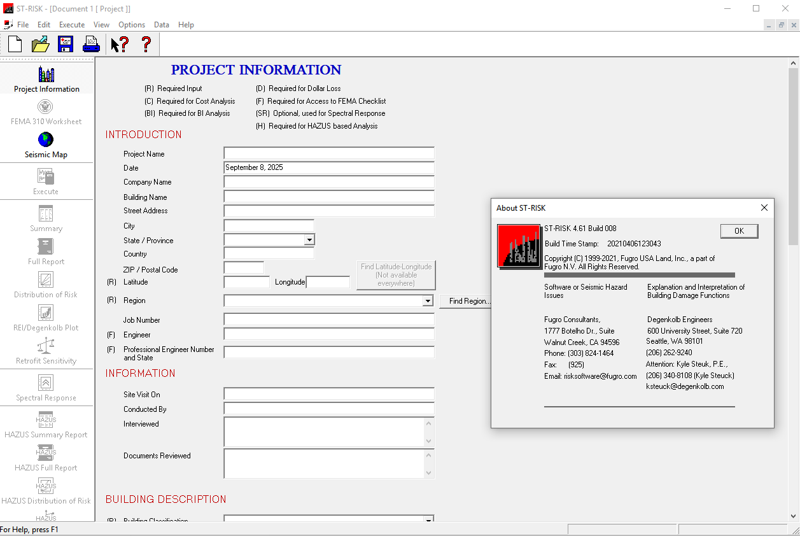Open the Execute menu
This screenshot has width=800, height=536.
click(72, 25)
